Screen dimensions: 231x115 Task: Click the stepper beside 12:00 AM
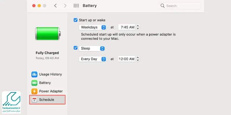[138, 59]
